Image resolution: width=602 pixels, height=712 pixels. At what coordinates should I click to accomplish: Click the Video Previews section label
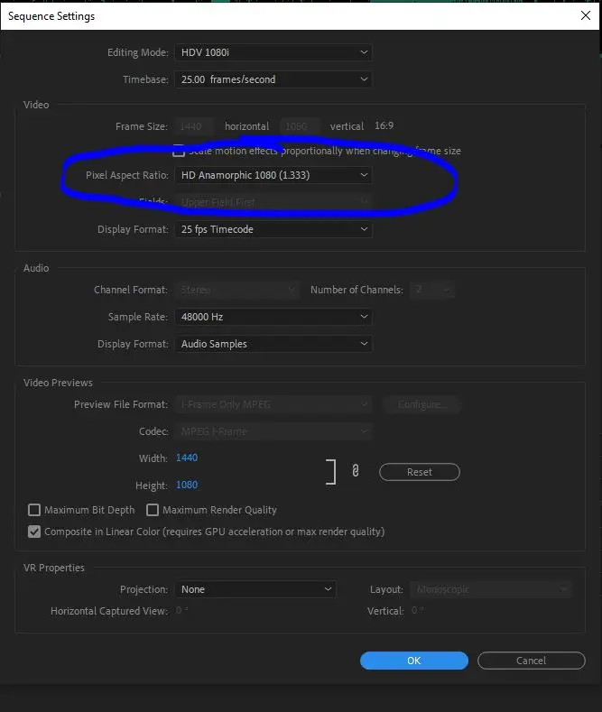[x=58, y=383]
